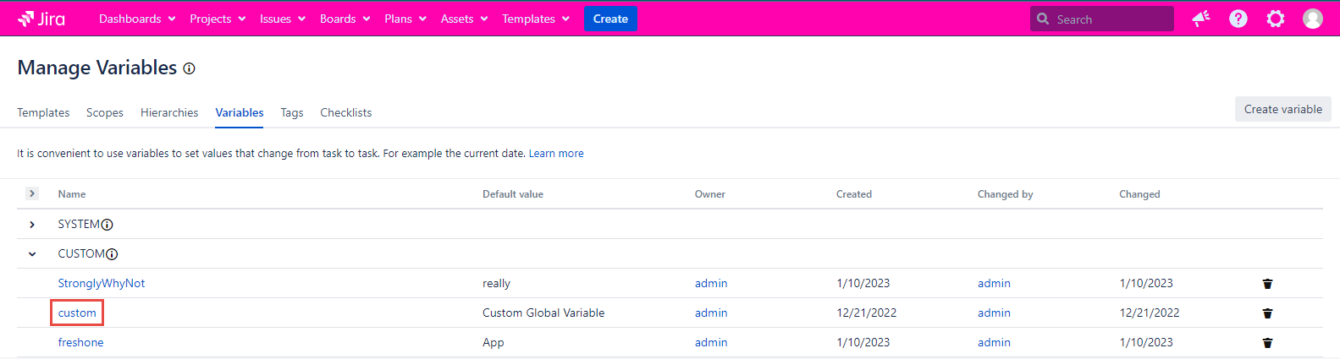Collapse the CUSTOM variables group
Viewport: 1340px width, 359px height.
pyautogui.click(x=32, y=254)
